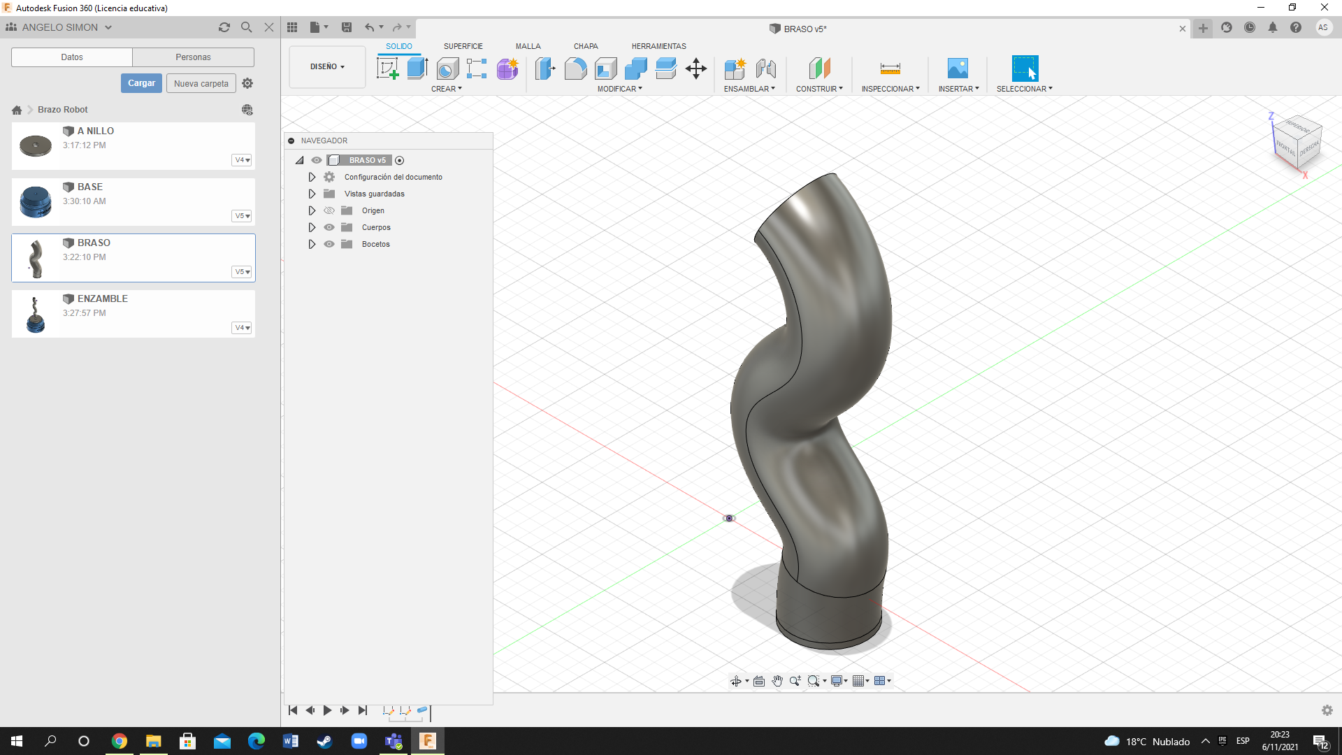Select the Shell tool icon
The image size is (1342, 755).
605,69
